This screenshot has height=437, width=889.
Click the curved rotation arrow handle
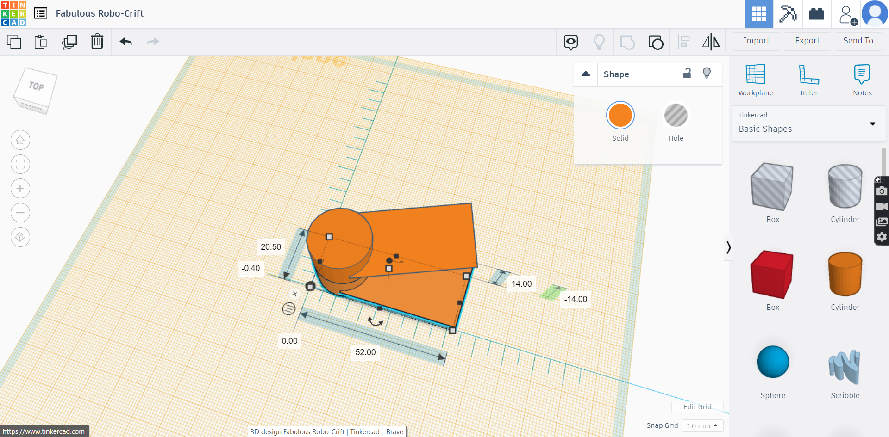point(376,321)
